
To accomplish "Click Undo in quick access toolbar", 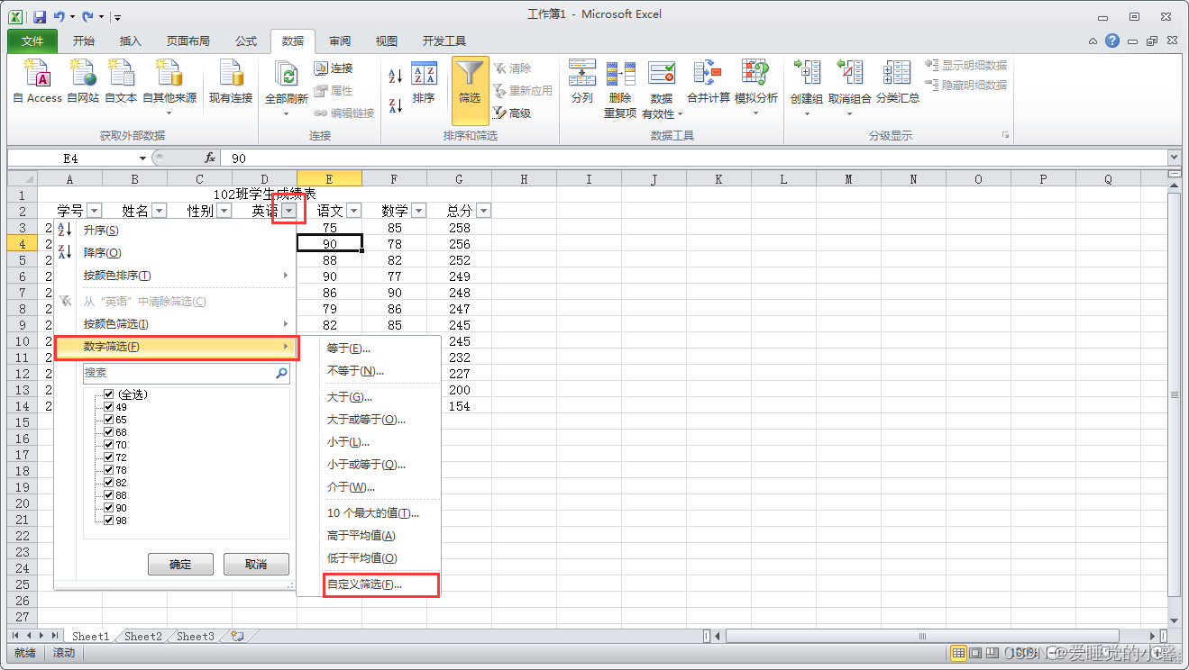I will [x=59, y=16].
